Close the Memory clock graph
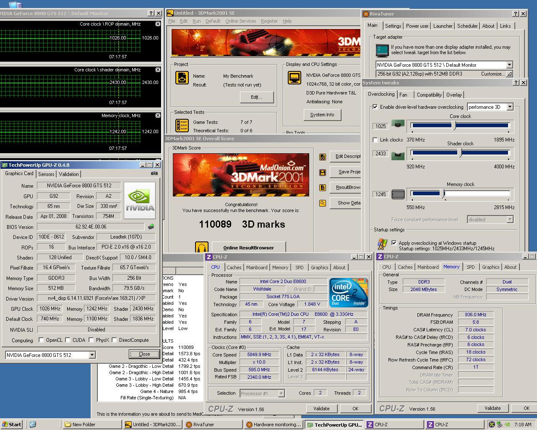 (x=158, y=115)
